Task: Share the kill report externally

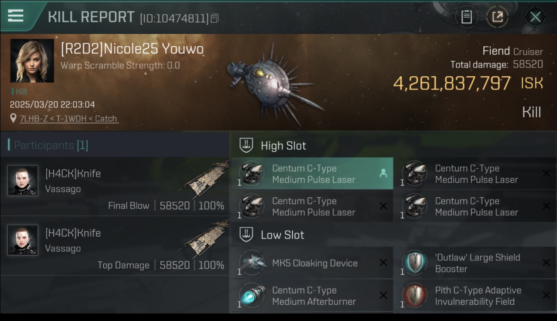Action: [x=497, y=17]
